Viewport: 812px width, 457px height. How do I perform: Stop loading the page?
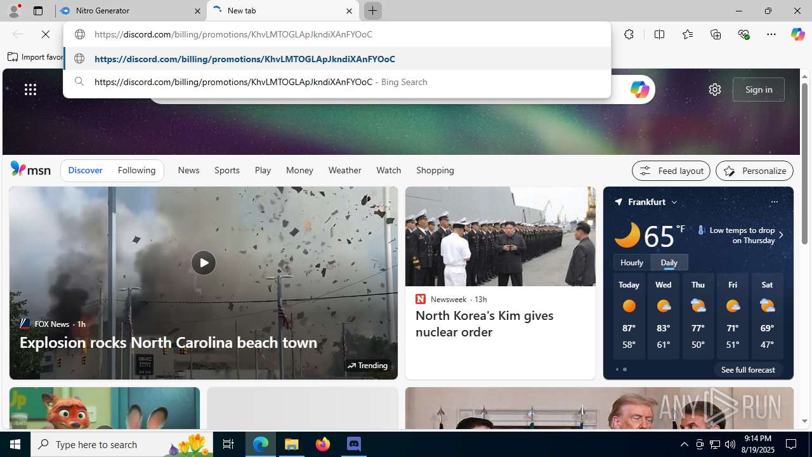(46, 34)
